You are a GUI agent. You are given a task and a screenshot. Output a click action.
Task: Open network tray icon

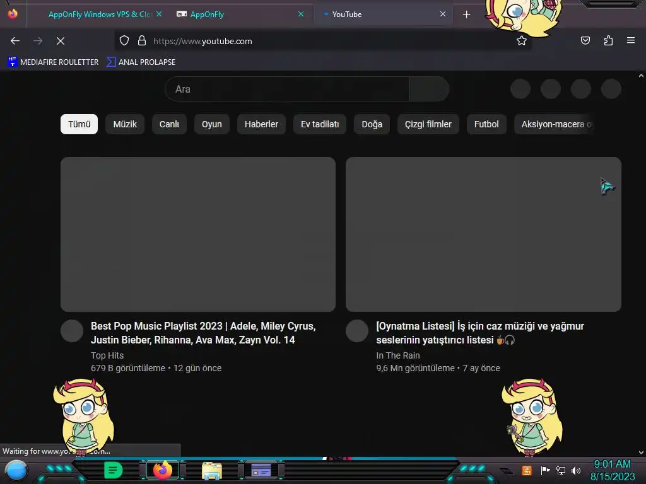pos(561,470)
